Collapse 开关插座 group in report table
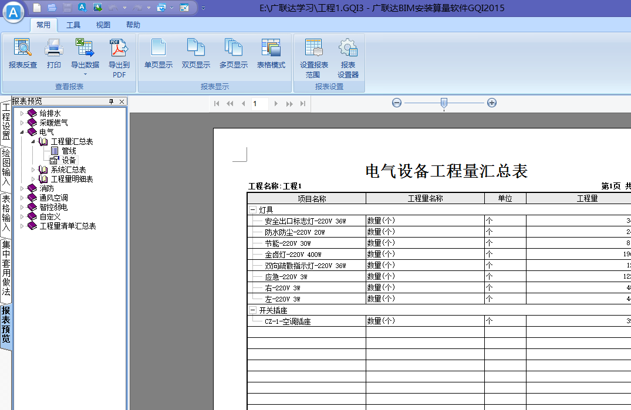 [x=253, y=310]
